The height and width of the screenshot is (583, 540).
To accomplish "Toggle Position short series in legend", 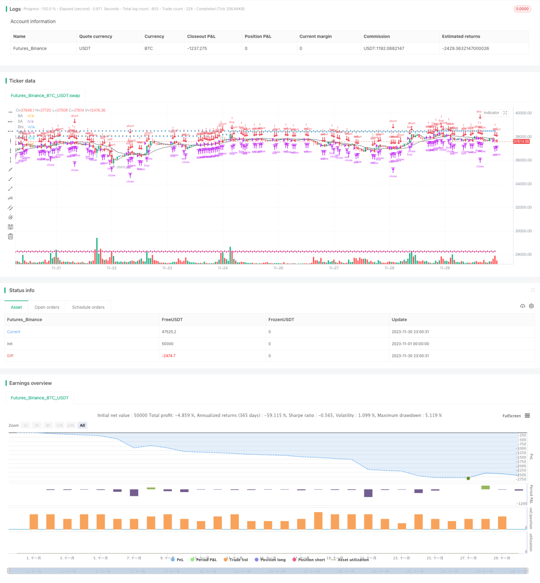I will point(309,560).
